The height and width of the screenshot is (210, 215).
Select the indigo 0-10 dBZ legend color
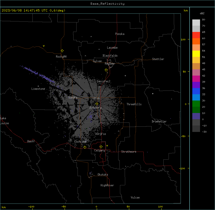196,116
